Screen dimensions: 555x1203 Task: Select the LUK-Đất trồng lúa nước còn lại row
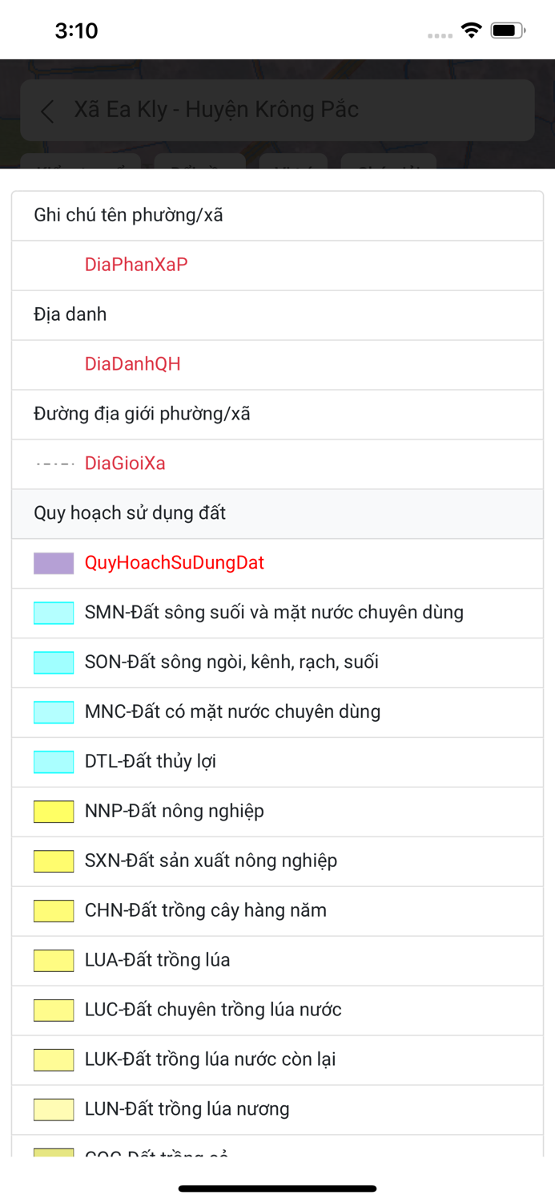pos(277,1059)
